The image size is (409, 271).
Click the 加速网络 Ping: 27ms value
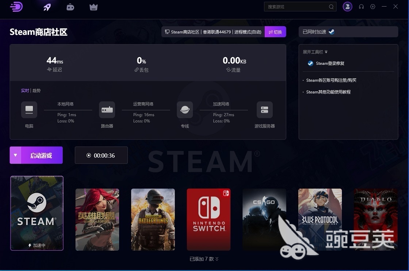click(x=223, y=115)
